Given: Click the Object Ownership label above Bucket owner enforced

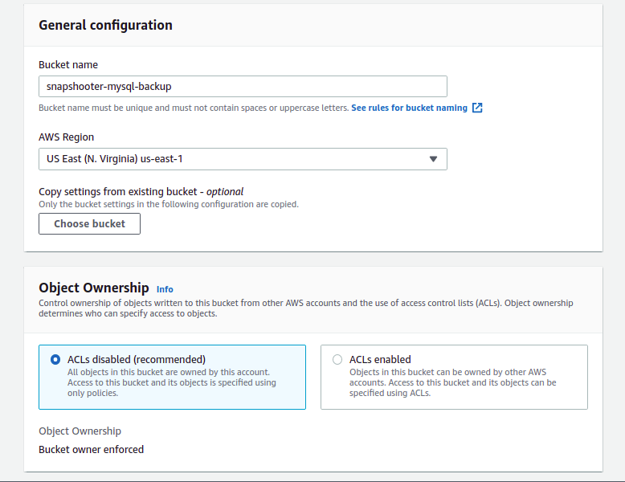Looking at the screenshot, I should pyautogui.click(x=80, y=431).
